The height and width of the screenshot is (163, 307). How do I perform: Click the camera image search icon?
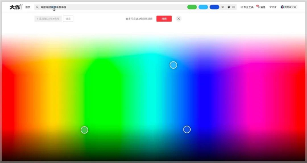tap(234, 7)
